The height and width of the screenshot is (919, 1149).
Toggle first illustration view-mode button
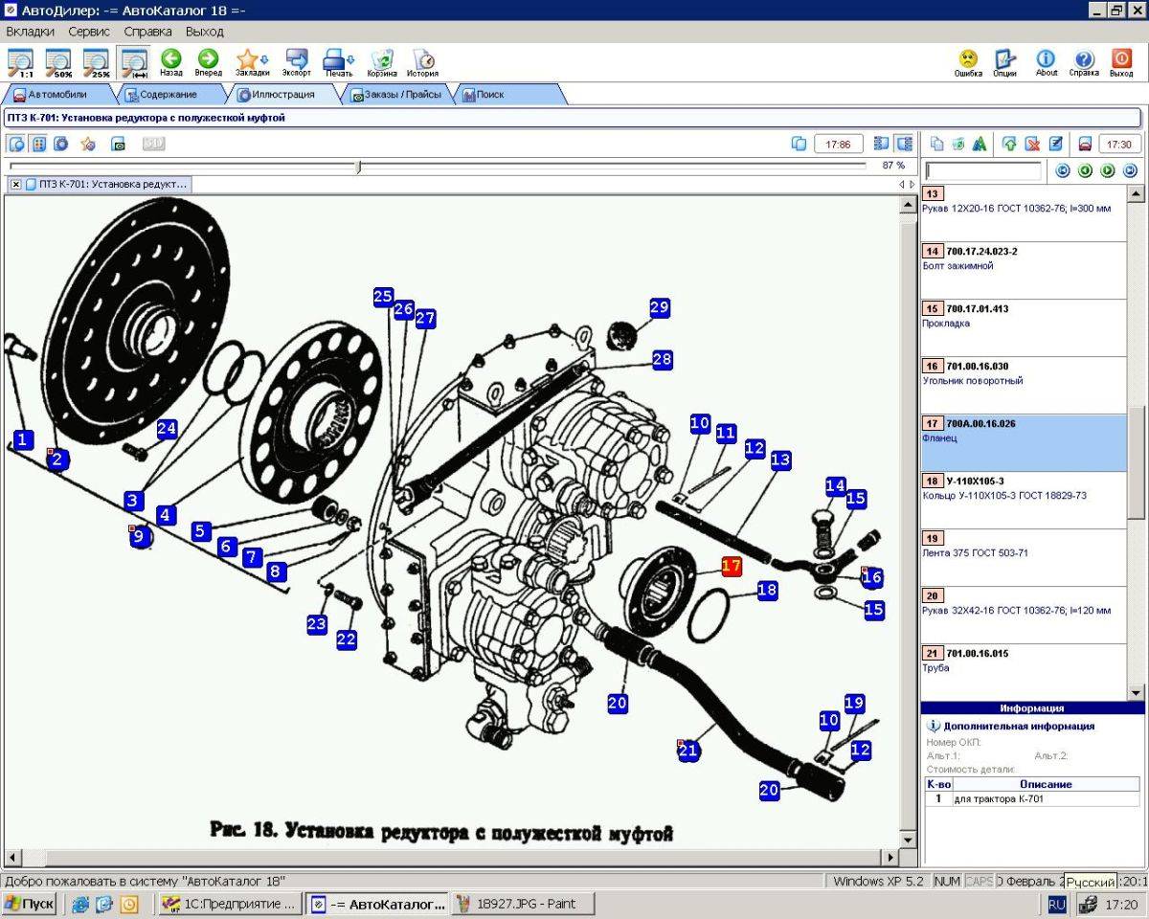tap(17, 144)
